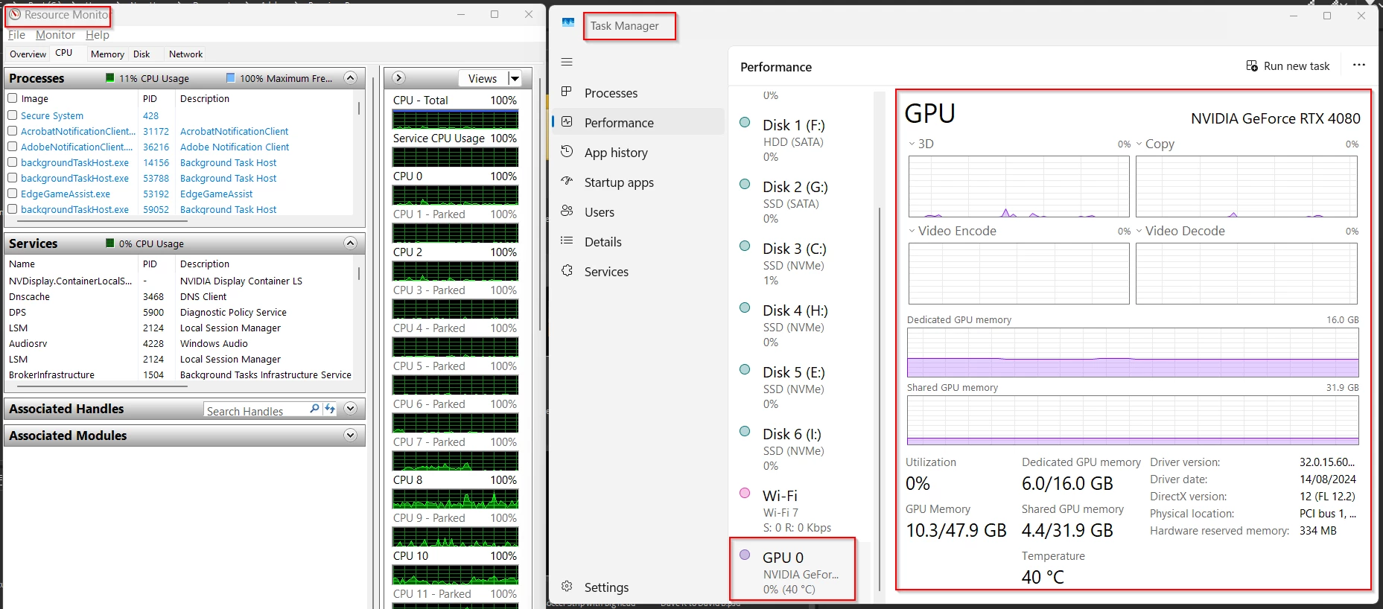Click the Performance icon in Task Manager sidebar
Screen dimensions: 1383x609
click(x=567, y=122)
